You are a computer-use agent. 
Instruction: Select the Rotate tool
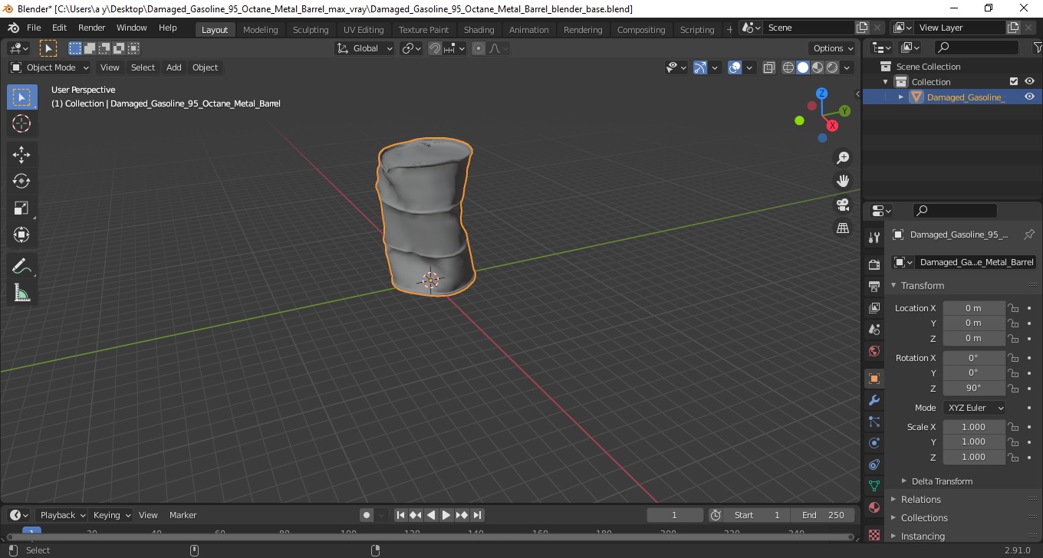[21, 181]
